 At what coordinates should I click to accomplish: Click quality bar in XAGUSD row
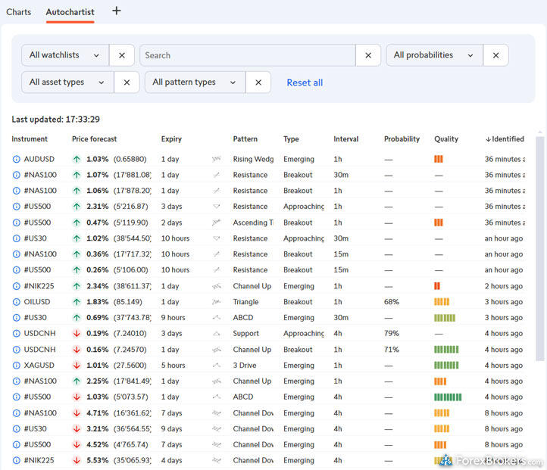coord(446,366)
